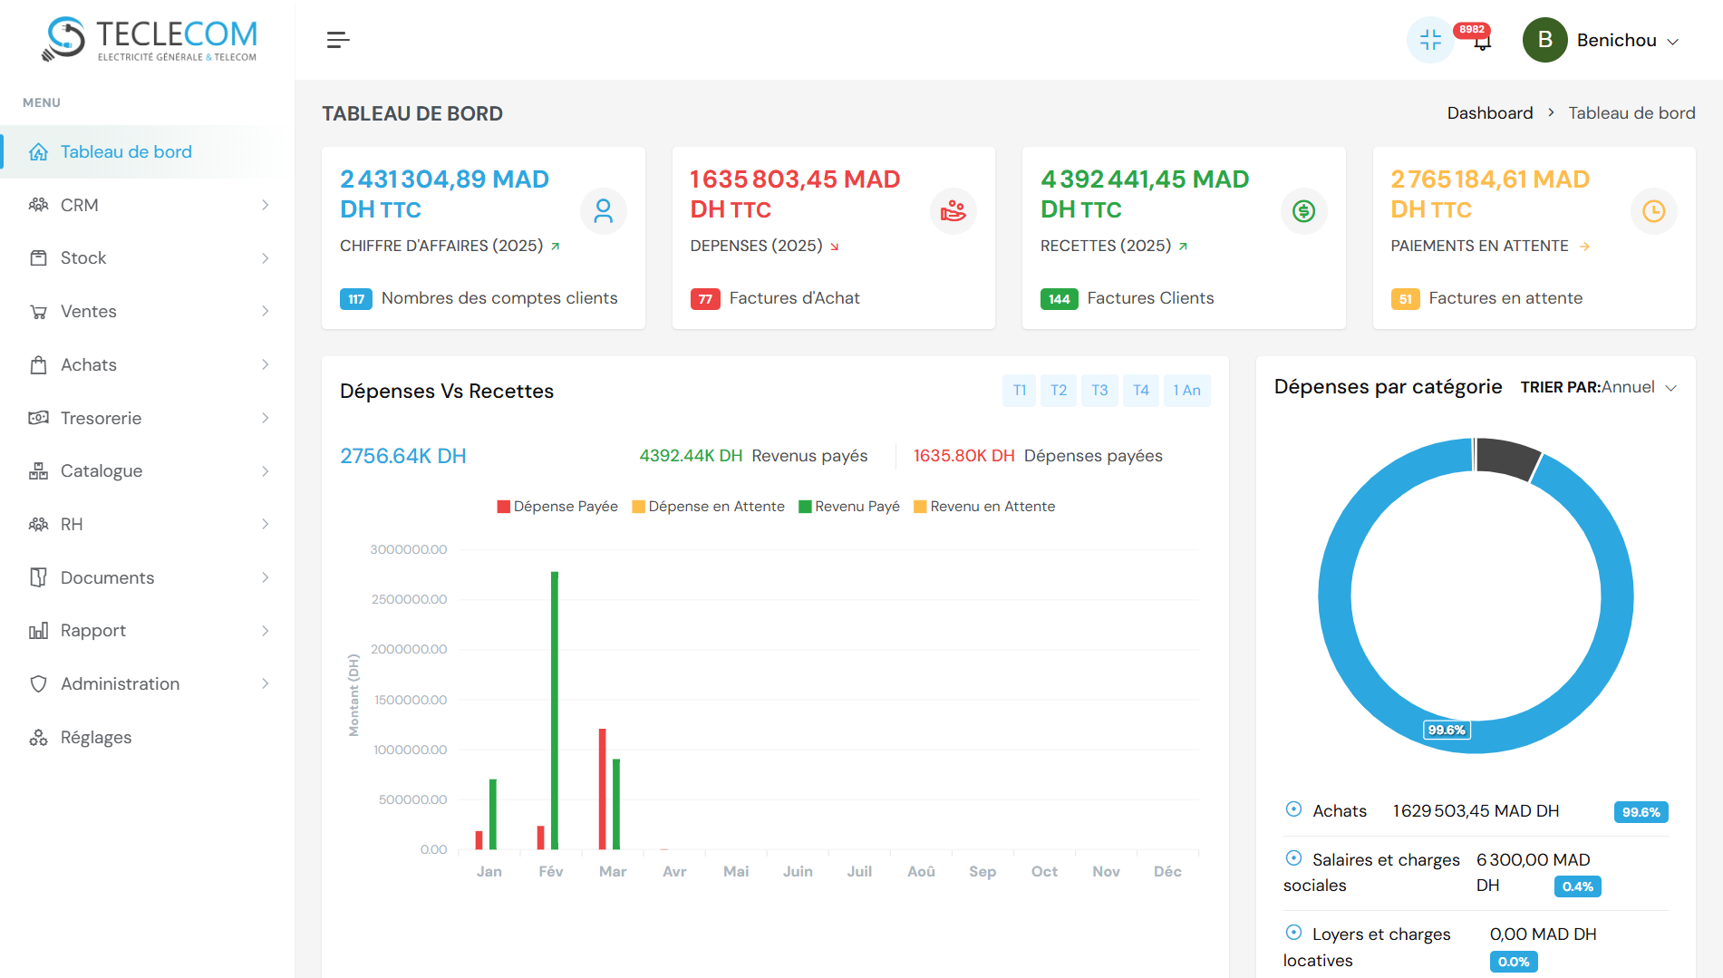Click the dépenses hand-coins icon

click(953, 211)
